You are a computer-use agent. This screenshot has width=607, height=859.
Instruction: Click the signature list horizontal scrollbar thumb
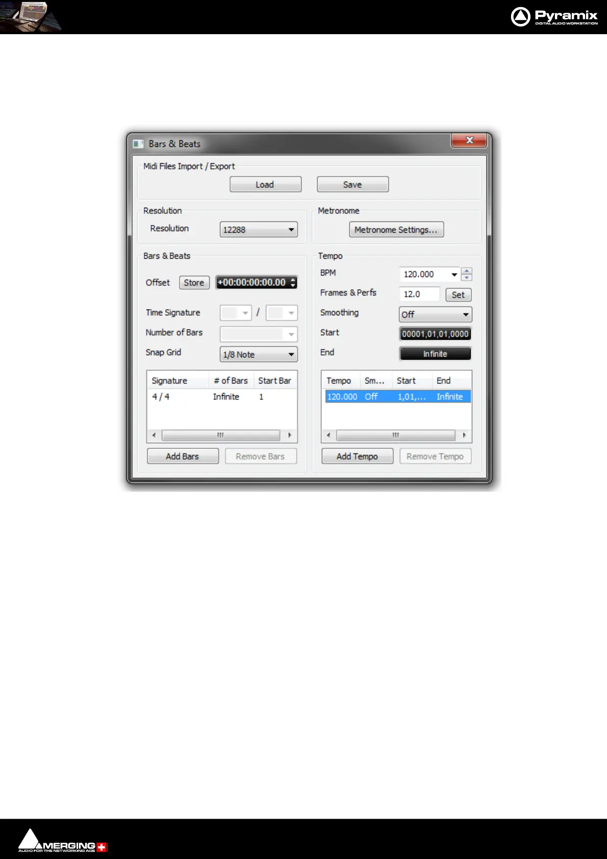[221, 435]
